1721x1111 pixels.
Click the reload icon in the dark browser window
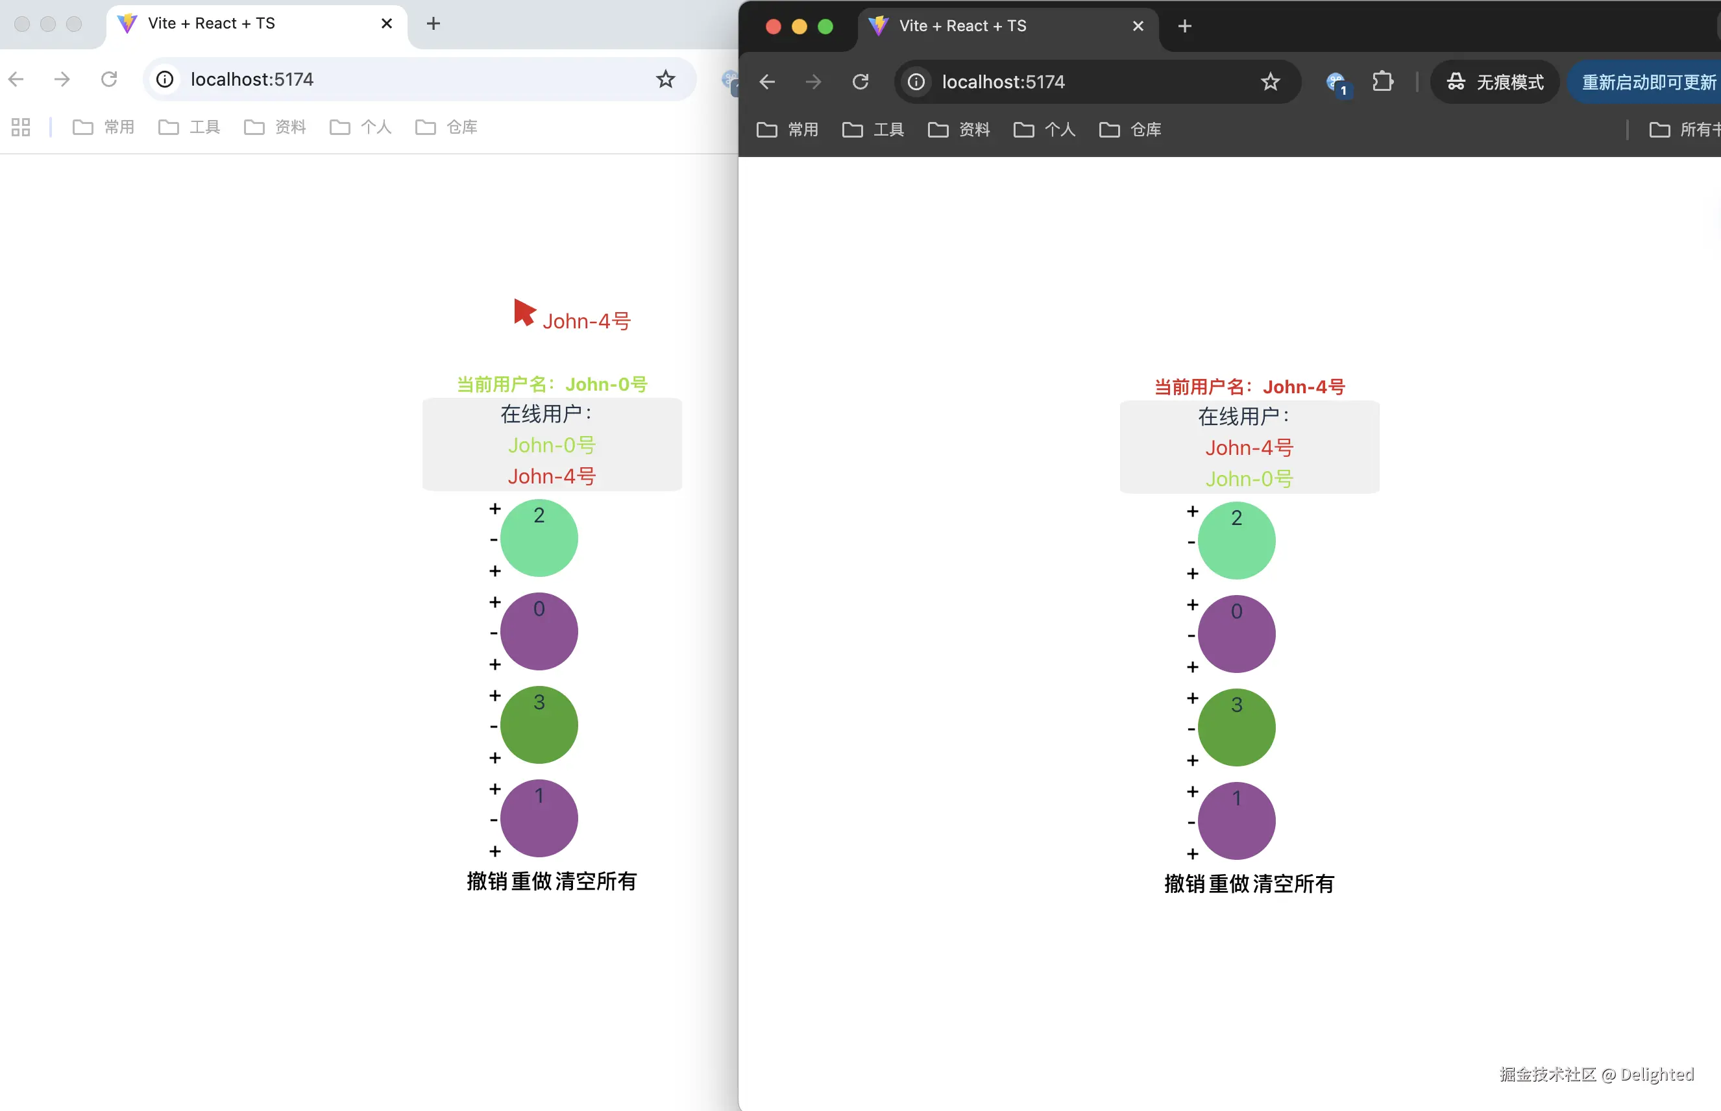860,82
